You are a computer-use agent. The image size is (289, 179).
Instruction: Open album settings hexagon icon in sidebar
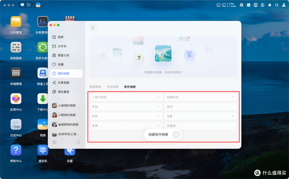54,142
